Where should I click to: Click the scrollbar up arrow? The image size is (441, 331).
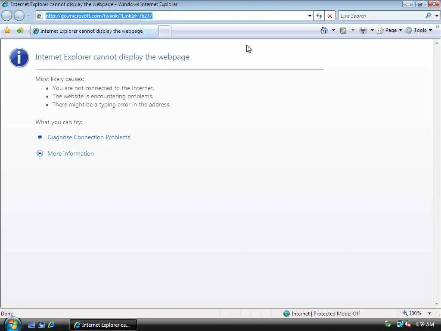click(x=437, y=43)
